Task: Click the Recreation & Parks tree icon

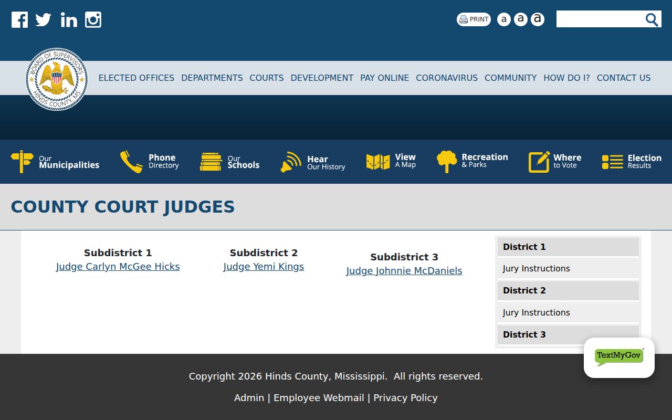Action: pos(447,162)
